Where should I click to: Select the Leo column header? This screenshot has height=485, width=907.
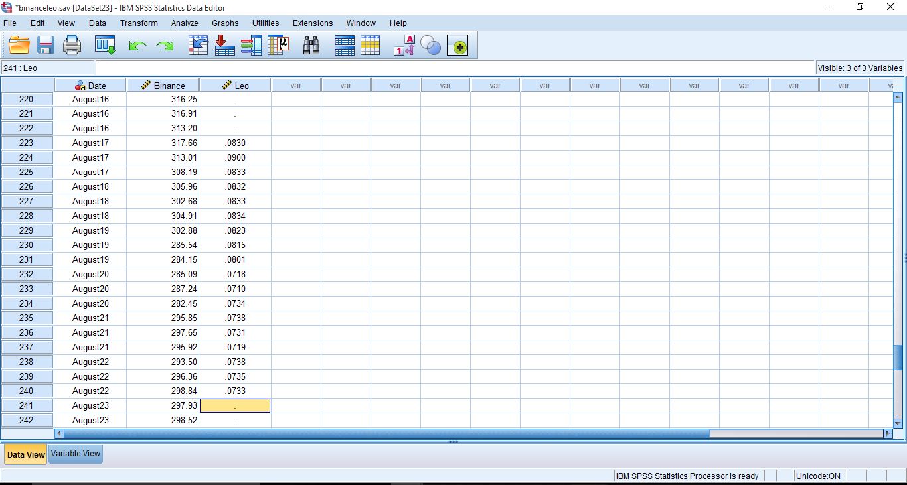coord(235,85)
